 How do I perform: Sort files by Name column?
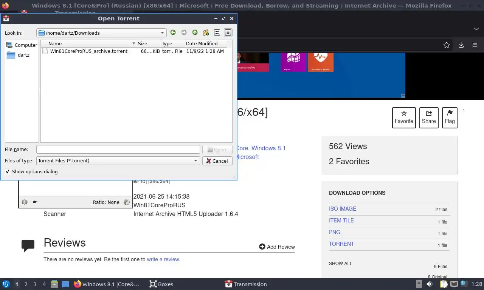point(88,43)
